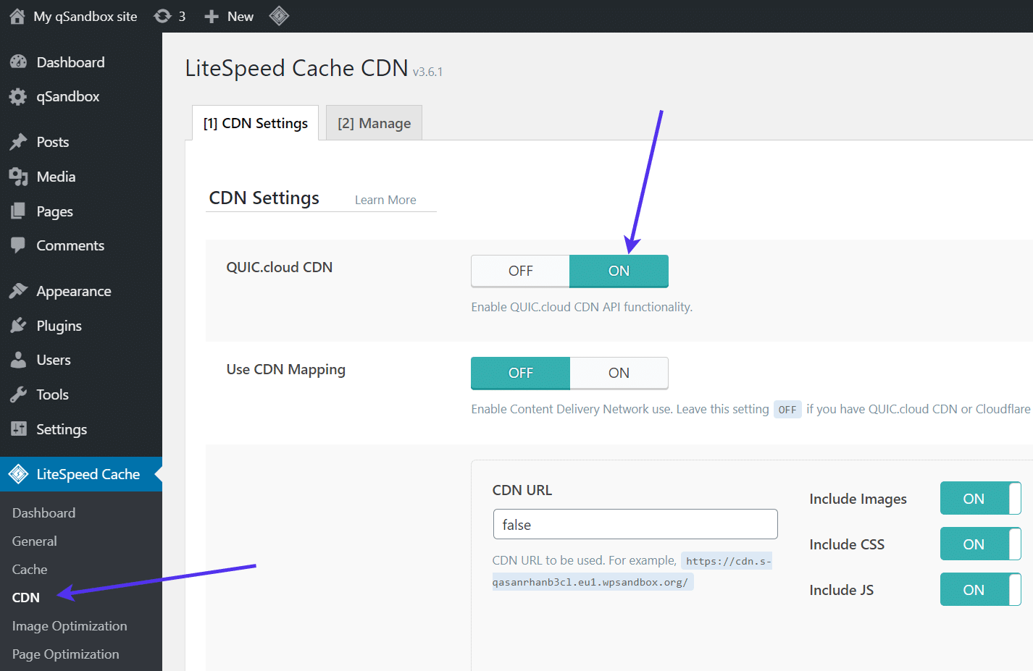The height and width of the screenshot is (671, 1033).
Task: Enable Use CDN Mapping
Action: pos(619,373)
